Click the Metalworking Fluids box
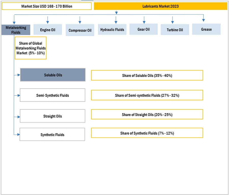229x195 pixels. tap(16, 30)
